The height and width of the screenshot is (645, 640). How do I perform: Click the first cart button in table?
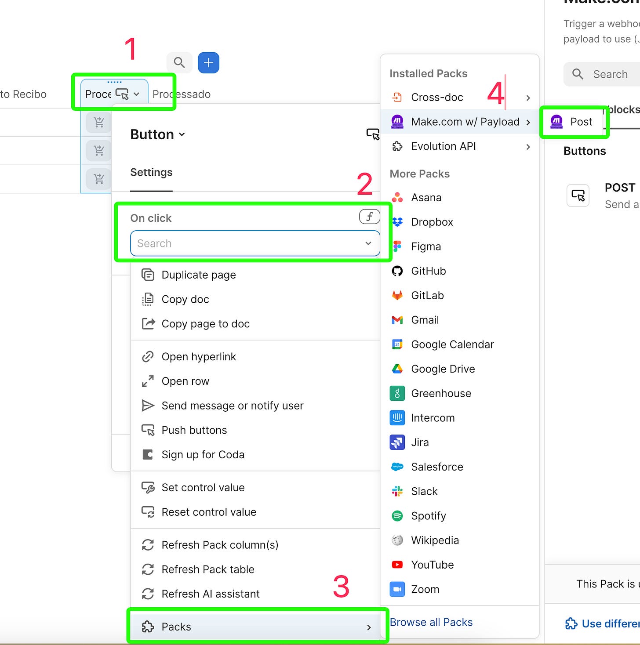[x=99, y=123]
